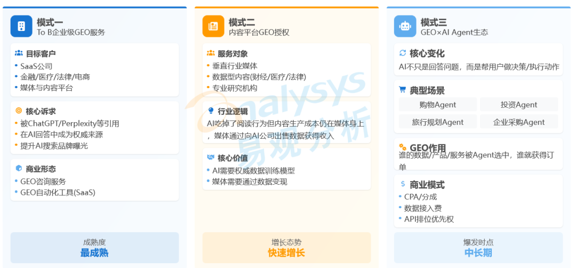Click the 爆发时点 中长期 footer box
Screen dimensions: 576x268
(x=478, y=247)
